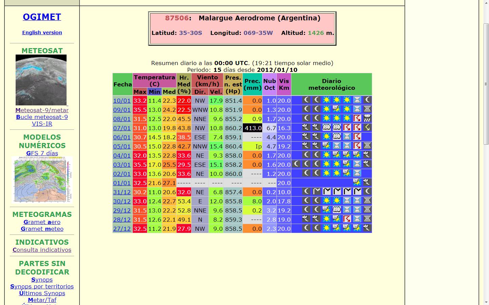This screenshot has width=489, height=305.
Task: Click the grey night anvil icon in the 05/01 row
Action: click(x=367, y=146)
